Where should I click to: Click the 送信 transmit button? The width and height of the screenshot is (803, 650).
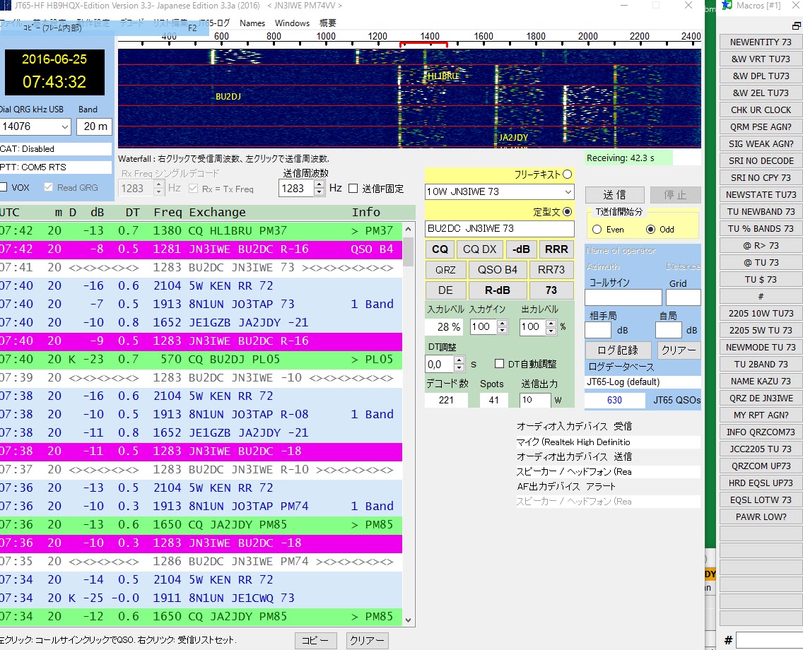point(614,194)
